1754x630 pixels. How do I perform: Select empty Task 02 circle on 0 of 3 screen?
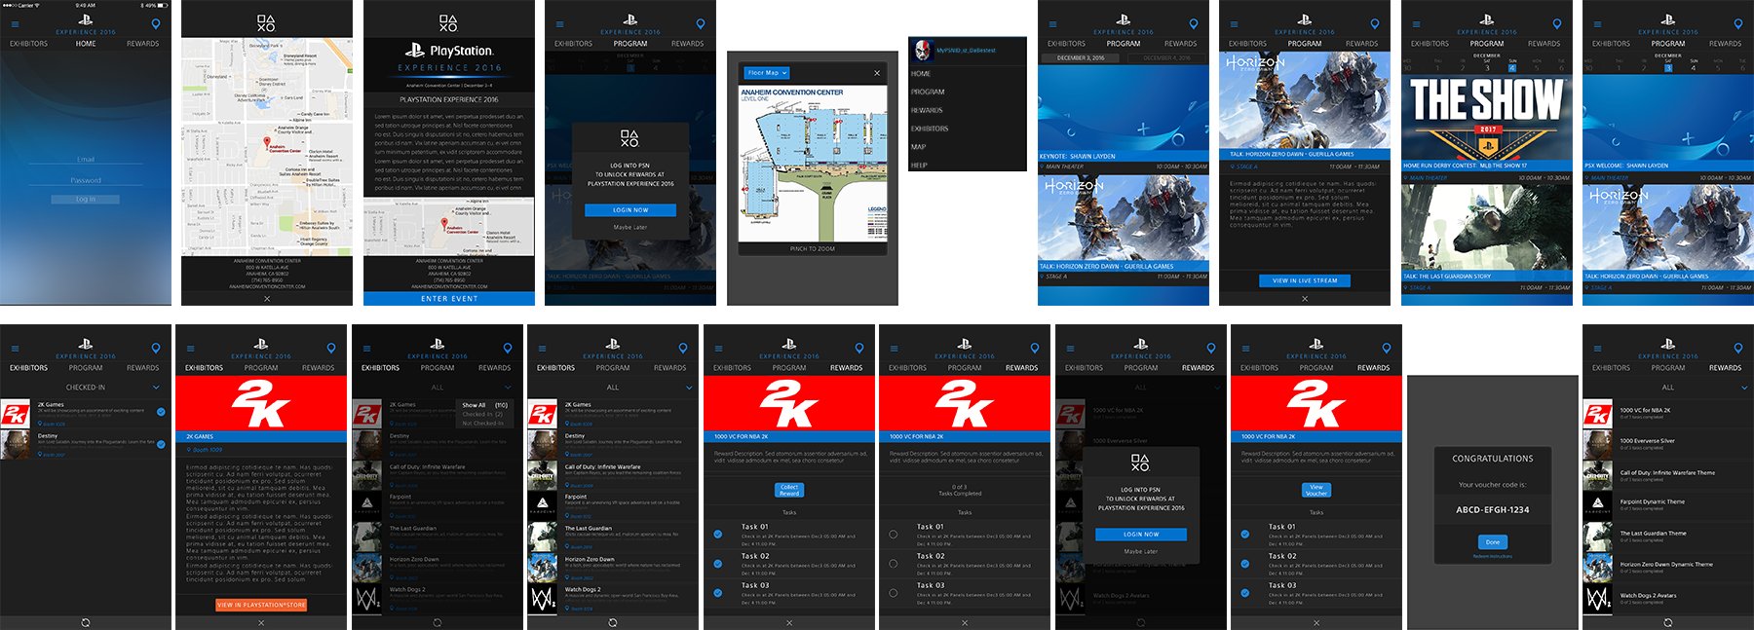(x=893, y=564)
